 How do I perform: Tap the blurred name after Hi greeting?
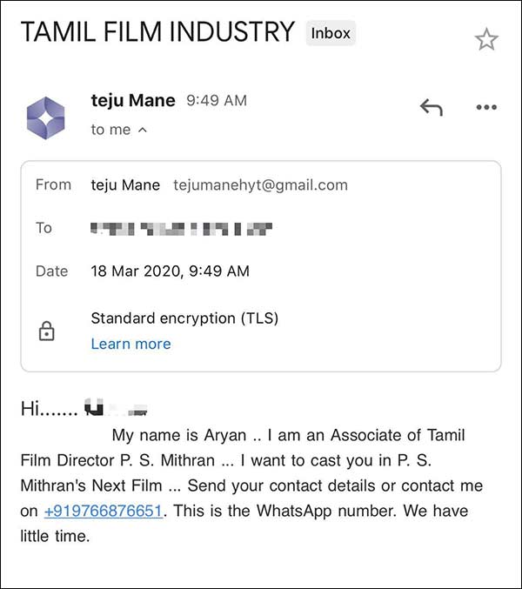(116, 408)
